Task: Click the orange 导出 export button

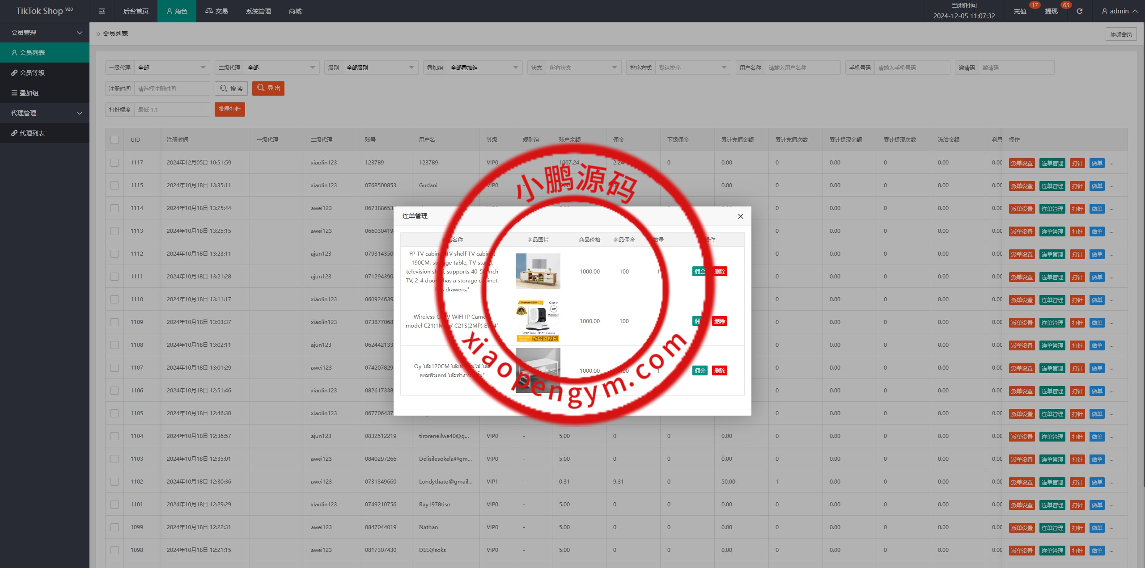Action: click(268, 88)
